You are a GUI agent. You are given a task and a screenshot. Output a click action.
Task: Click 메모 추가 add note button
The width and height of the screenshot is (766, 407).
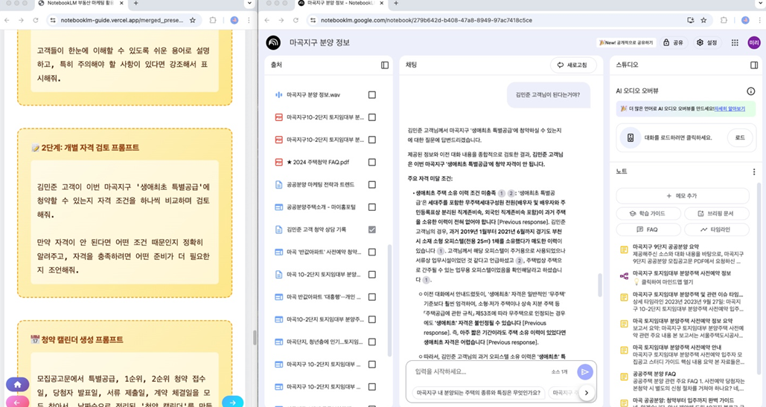(x=682, y=195)
